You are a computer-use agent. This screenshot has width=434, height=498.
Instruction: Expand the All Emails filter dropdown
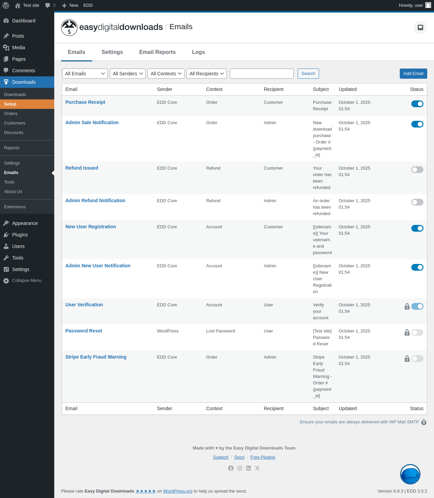85,74
